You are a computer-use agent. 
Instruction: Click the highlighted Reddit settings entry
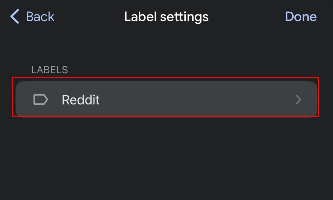click(167, 99)
